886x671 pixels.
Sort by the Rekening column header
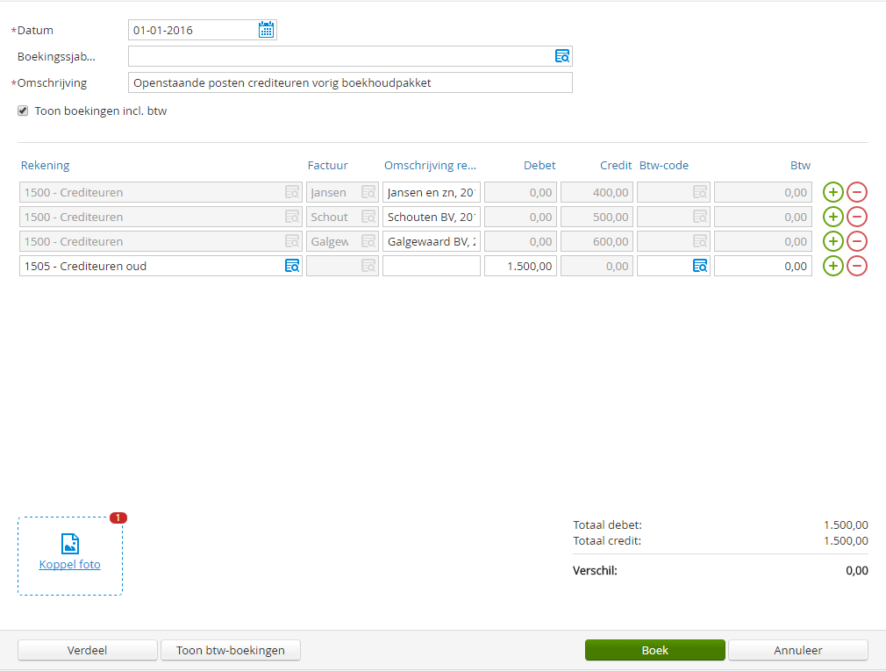(45, 166)
